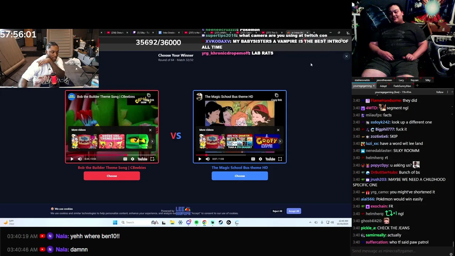Viewport: 455px width, 256px height.
Task: Choose Bob the Builder Theme Song
Action: click(x=112, y=176)
